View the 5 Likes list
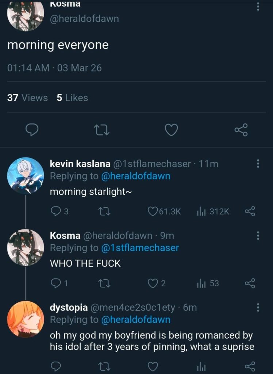 pyautogui.click(x=72, y=98)
